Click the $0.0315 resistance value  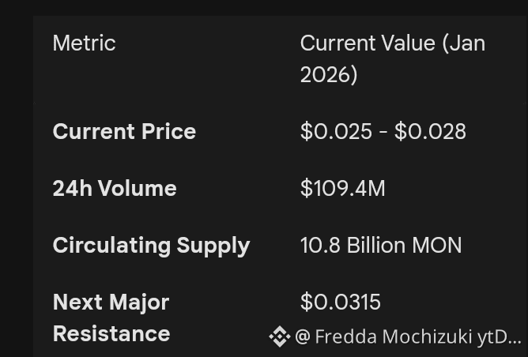[341, 302]
